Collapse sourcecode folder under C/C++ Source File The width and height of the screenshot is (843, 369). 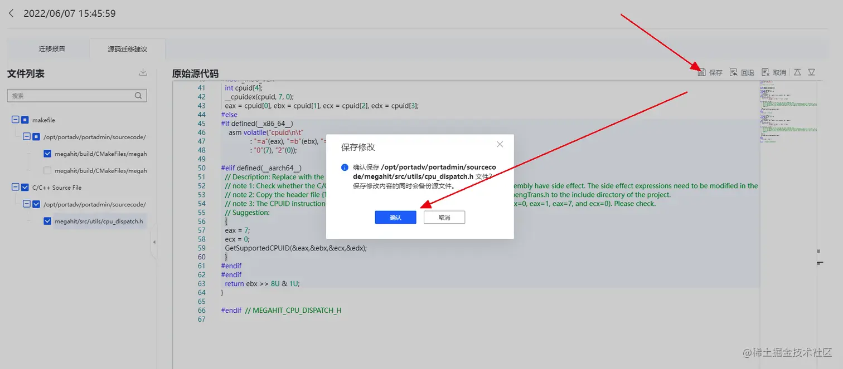coord(26,204)
